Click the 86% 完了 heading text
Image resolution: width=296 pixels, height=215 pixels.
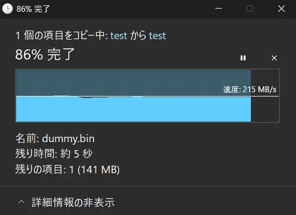tap(45, 54)
